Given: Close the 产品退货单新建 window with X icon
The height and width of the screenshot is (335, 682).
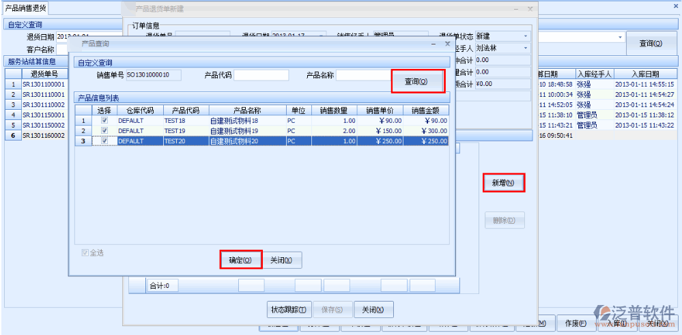Looking at the screenshot, I should tap(530, 9).
